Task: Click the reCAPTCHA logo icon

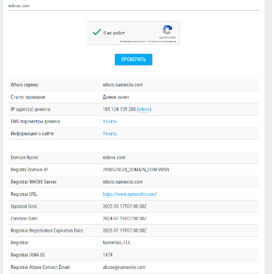Action: 167,30
